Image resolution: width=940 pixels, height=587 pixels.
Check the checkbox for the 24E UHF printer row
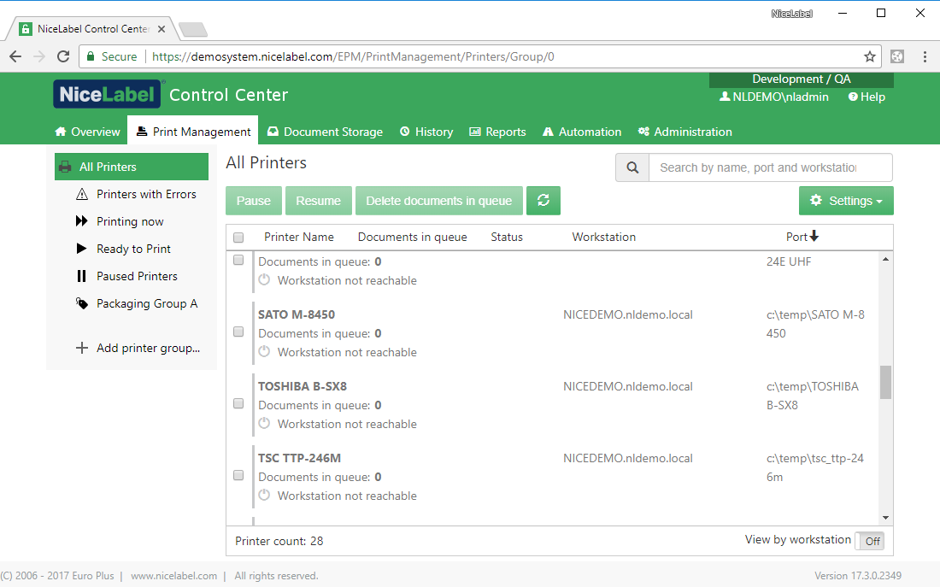point(238,260)
